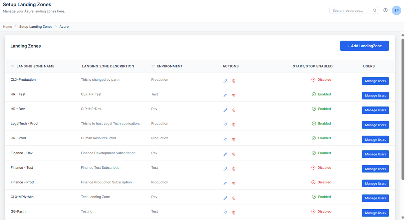This screenshot has height=220, width=405.
Task: Open Setup Landing Zones breadcrumb
Action: (36, 27)
